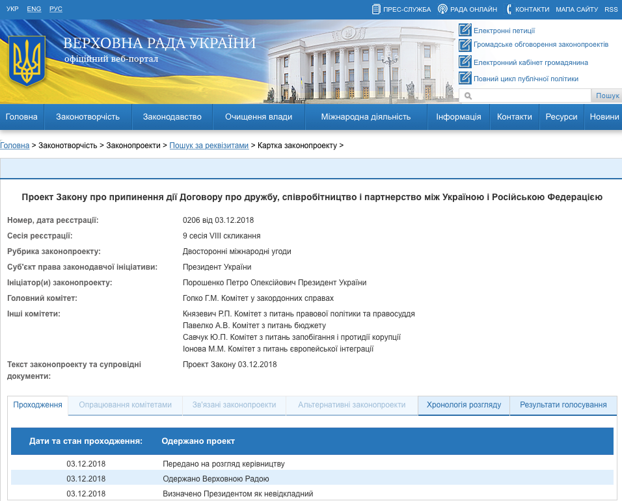Click the Rada Online broadcast icon
622x501 pixels.
click(442, 8)
